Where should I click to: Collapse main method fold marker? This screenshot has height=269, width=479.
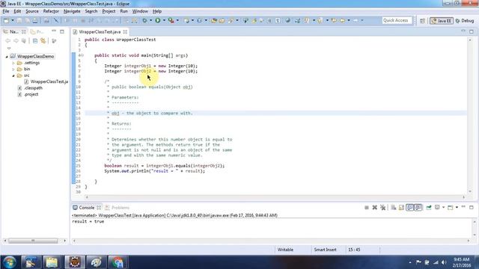pos(82,55)
